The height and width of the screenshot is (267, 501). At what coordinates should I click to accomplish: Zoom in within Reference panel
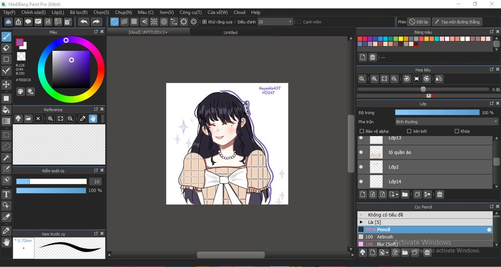(50, 119)
